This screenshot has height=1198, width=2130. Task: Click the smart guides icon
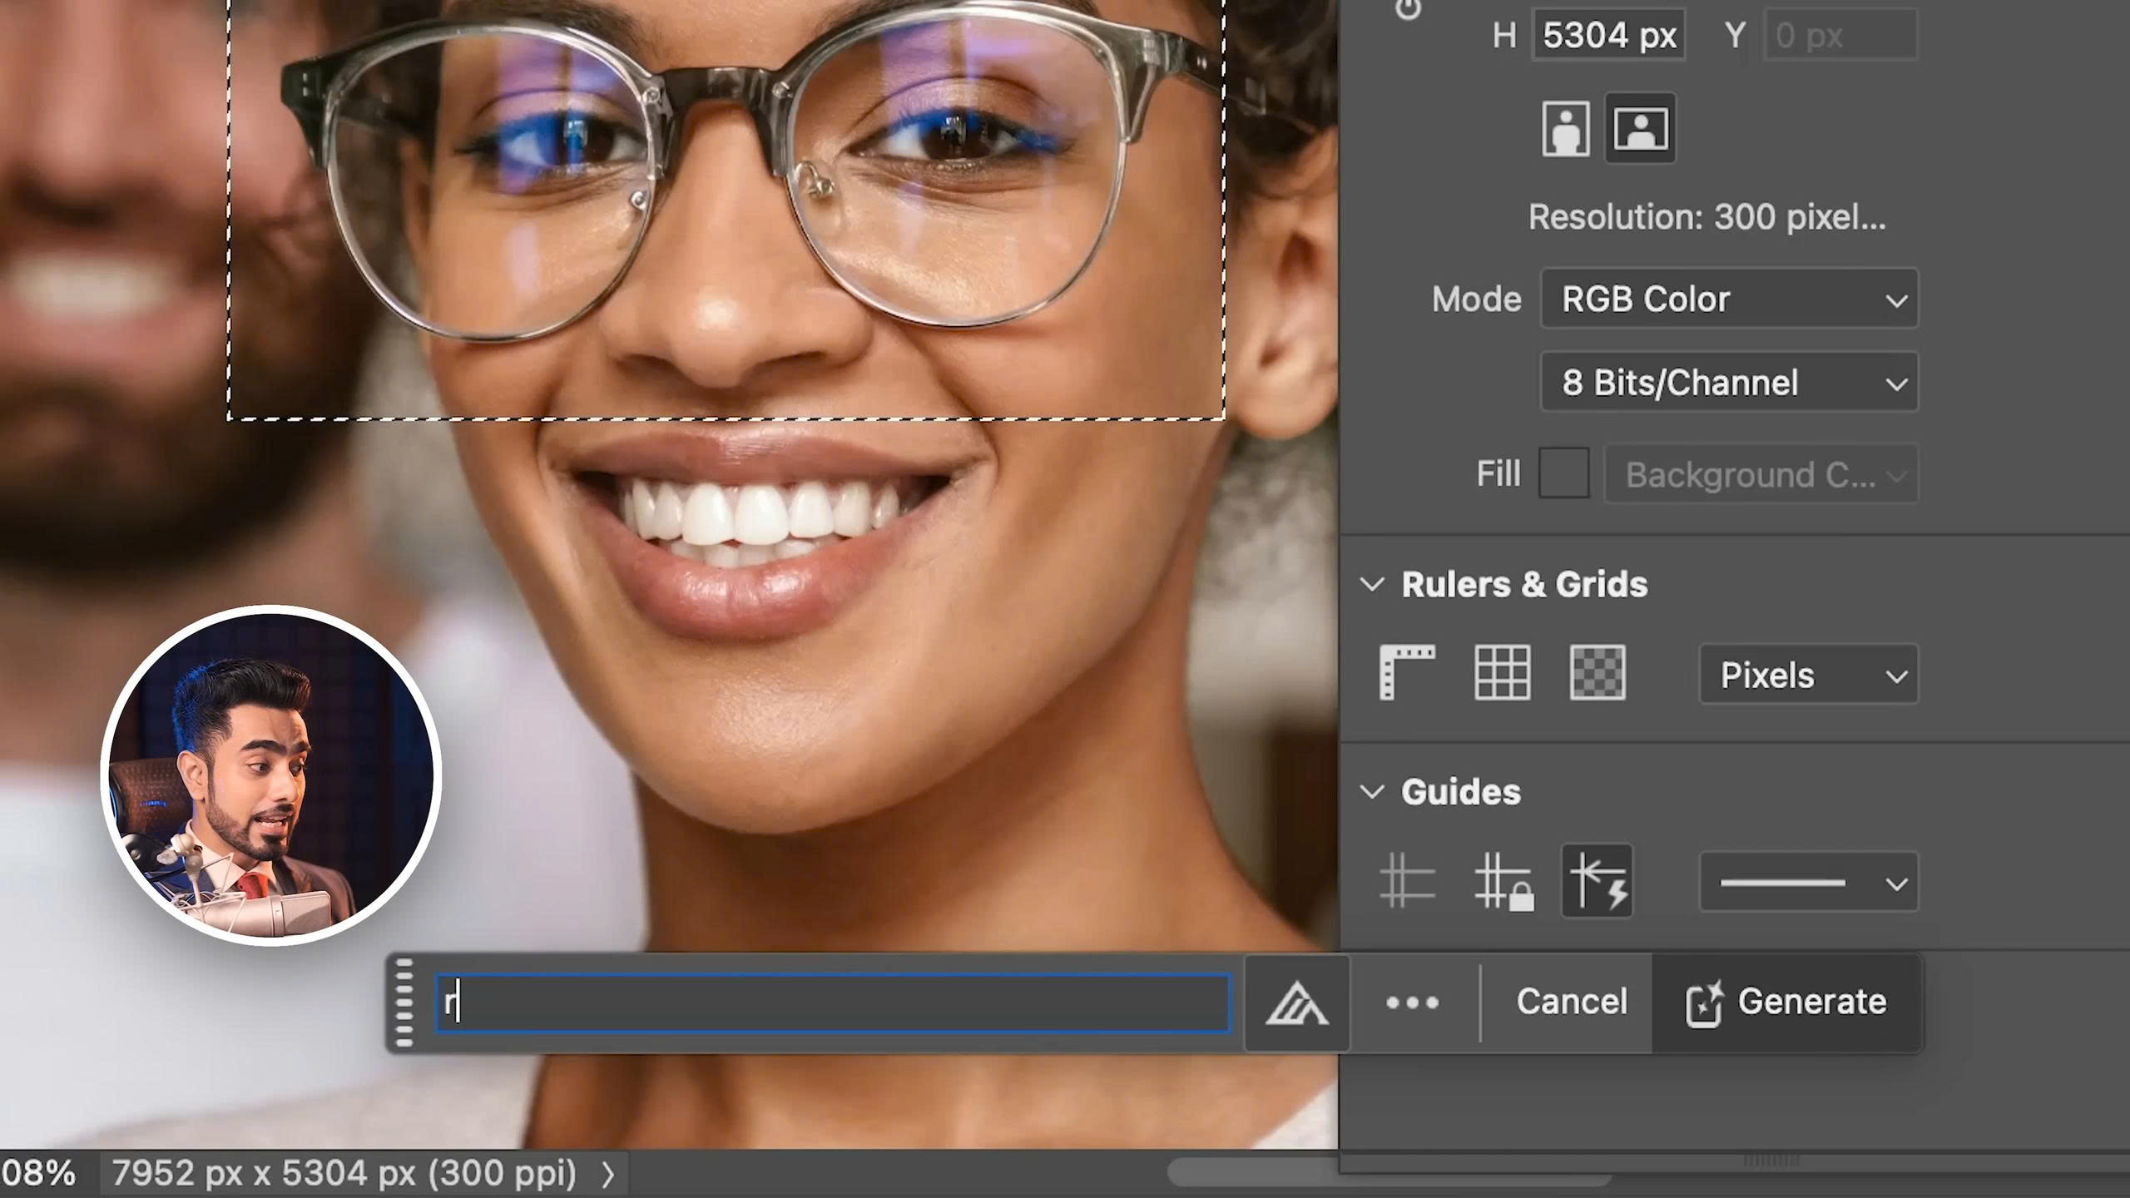point(1597,881)
